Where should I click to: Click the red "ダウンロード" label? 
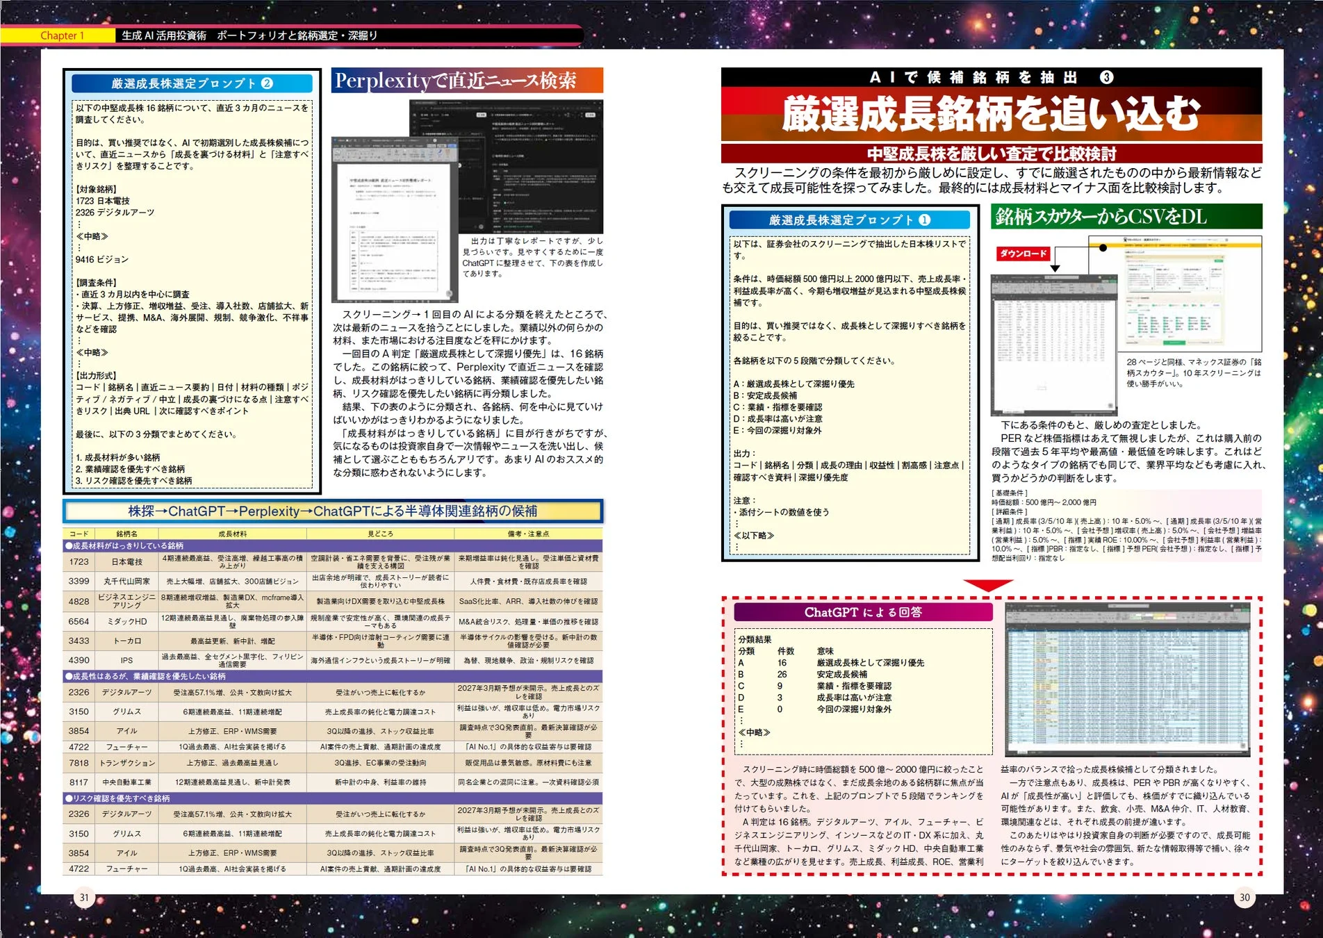click(1023, 254)
